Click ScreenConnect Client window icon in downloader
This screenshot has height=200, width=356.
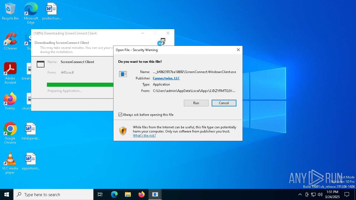(x=41, y=64)
